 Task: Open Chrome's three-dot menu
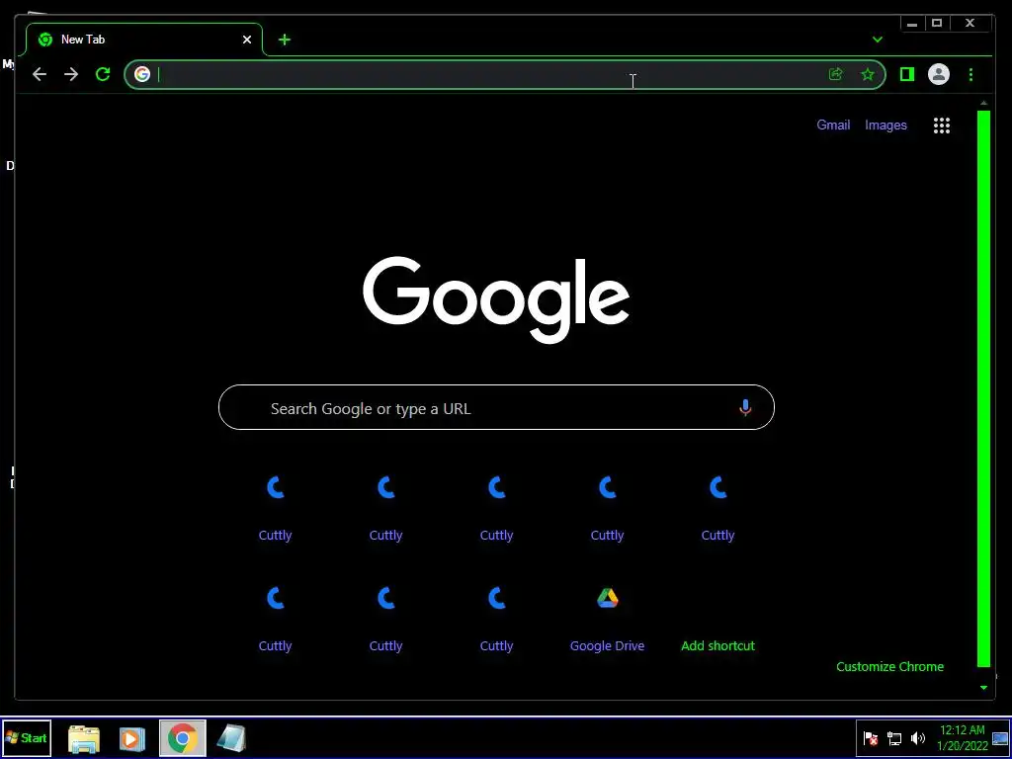(970, 74)
